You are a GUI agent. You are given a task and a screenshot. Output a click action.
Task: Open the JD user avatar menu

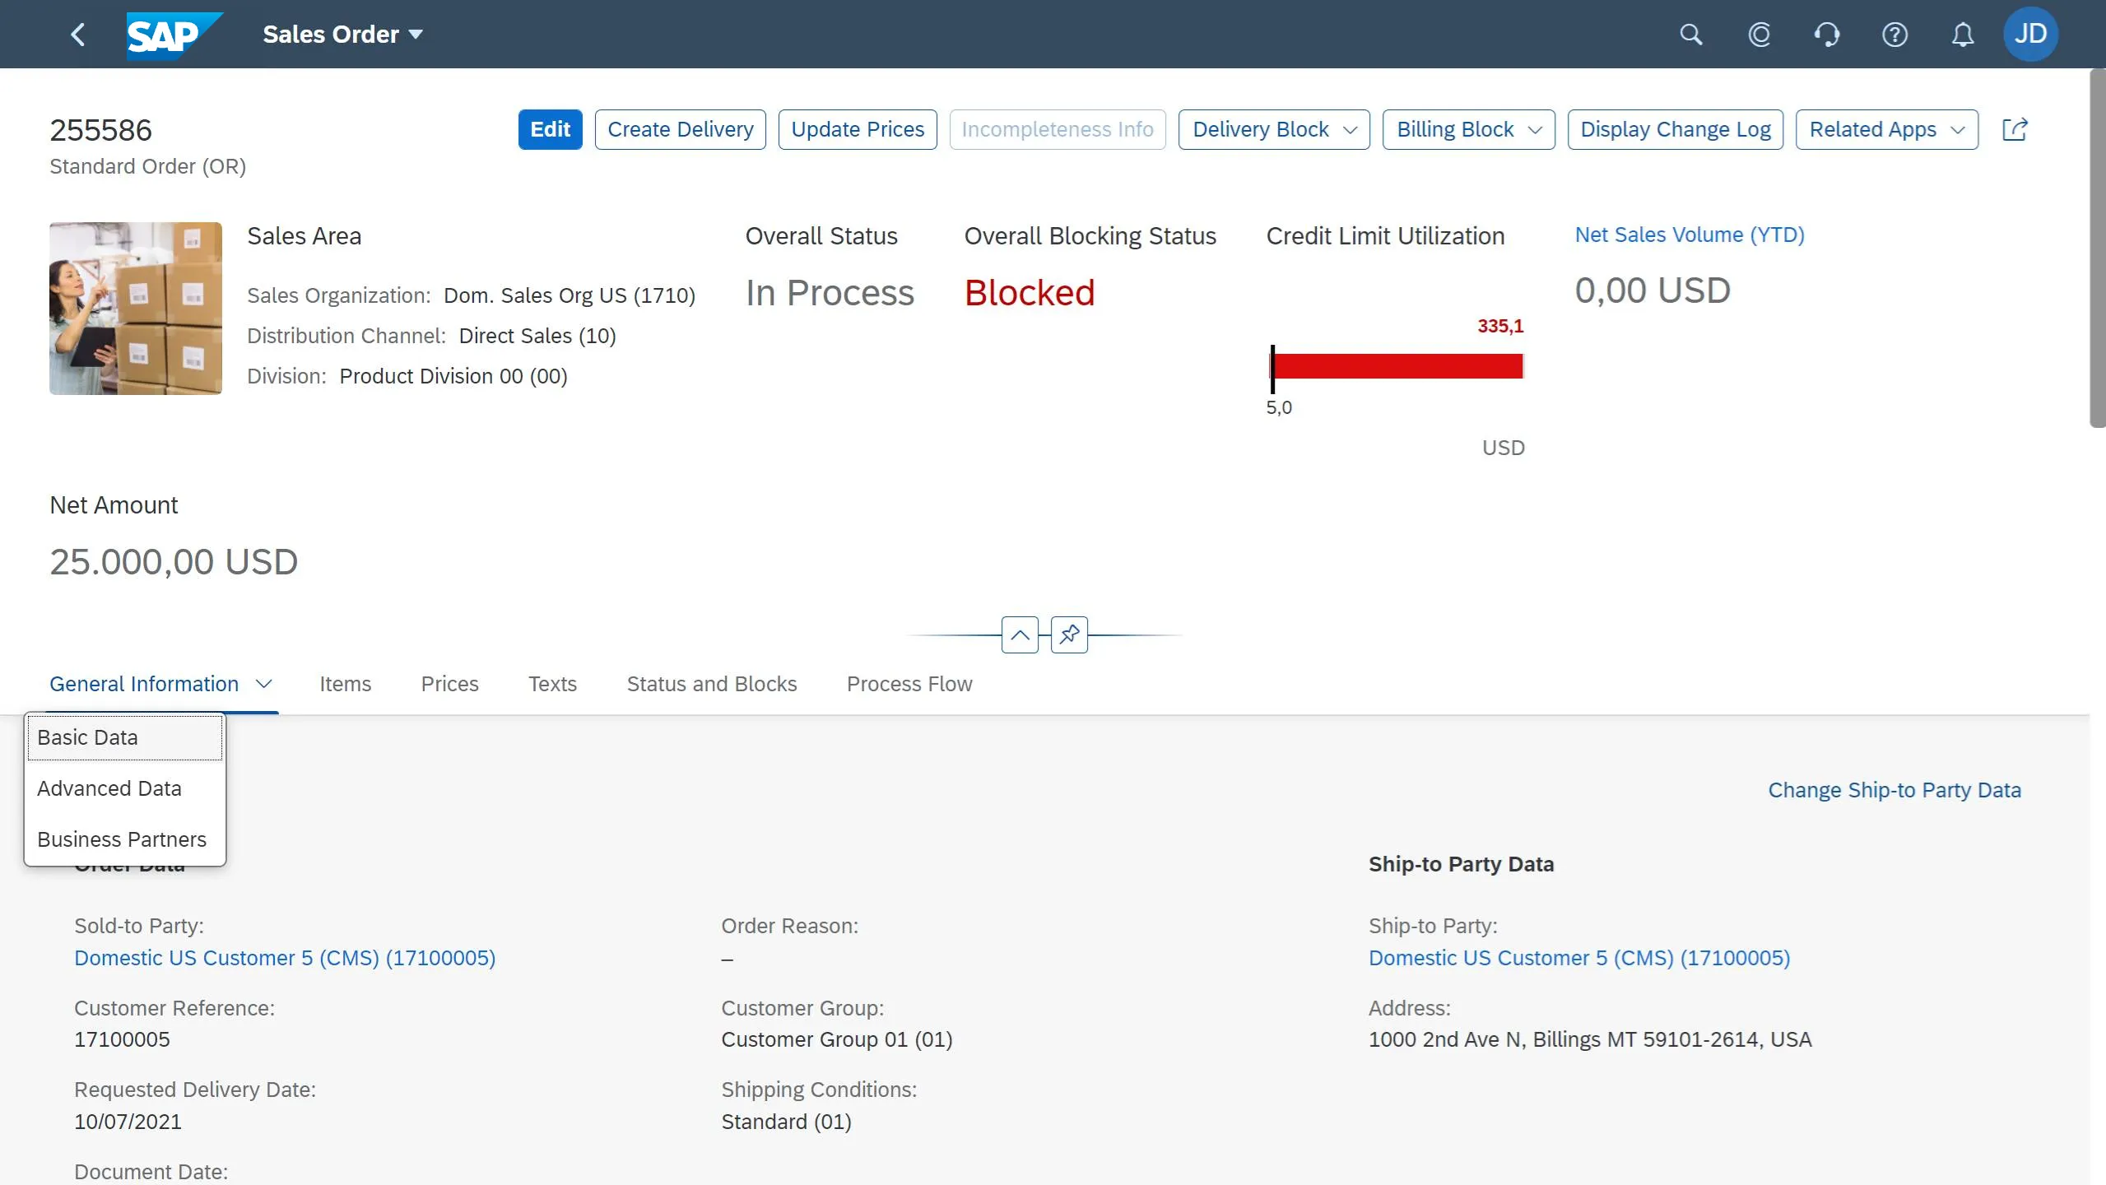2031,34
